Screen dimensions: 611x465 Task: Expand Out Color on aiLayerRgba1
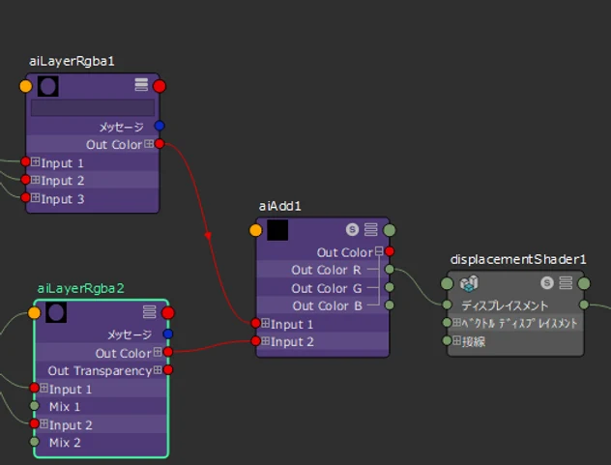149,144
